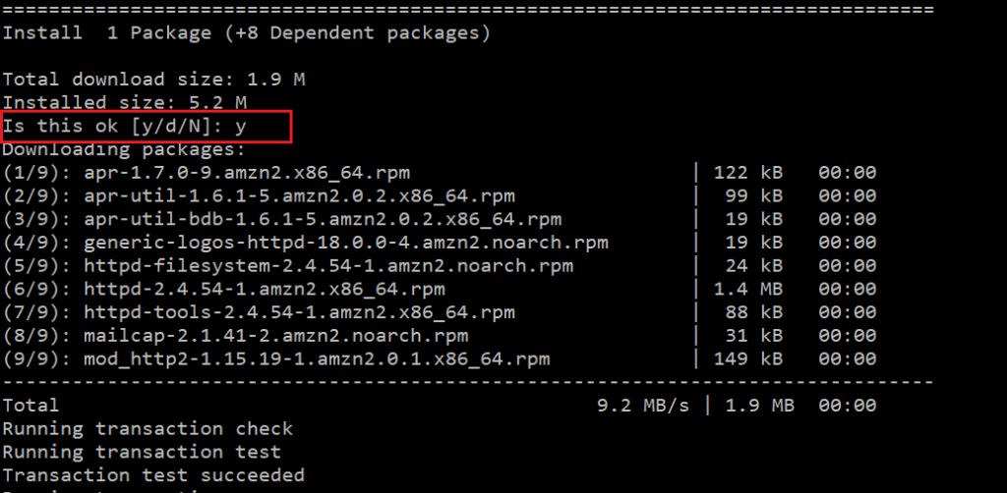Click the 'Is this ok [y/d/N]: y' prompt line
This screenshot has height=493, width=1007.
coord(125,127)
